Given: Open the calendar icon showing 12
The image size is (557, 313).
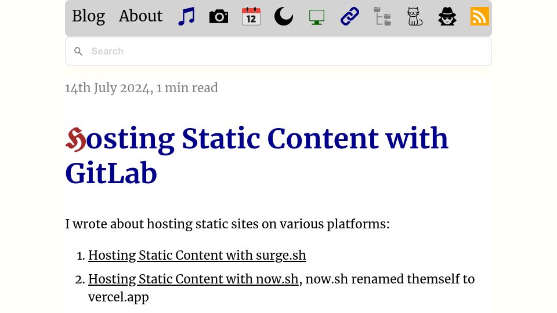Looking at the screenshot, I should point(251,16).
